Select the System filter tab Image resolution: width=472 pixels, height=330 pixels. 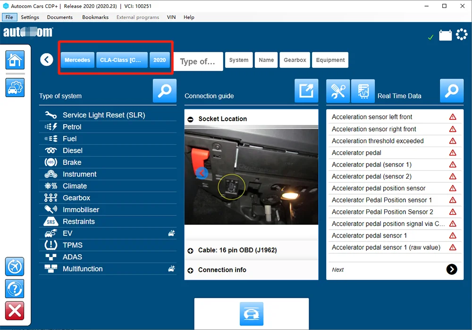[239, 60]
